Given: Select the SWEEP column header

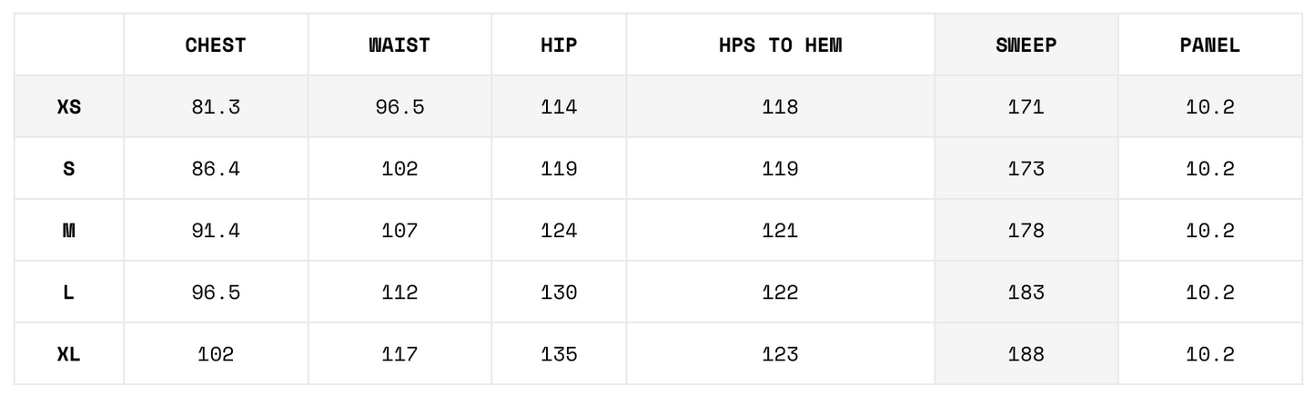Looking at the screenshot, I should (x=1026, y=45).
